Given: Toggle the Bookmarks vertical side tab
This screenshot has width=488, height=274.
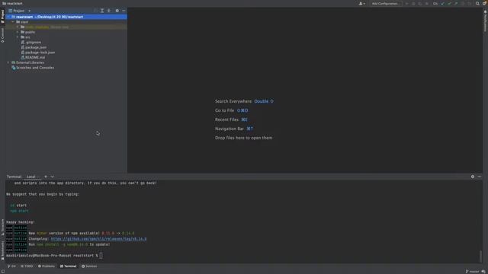Looking at the screenshot, I should tap(3, 250).
